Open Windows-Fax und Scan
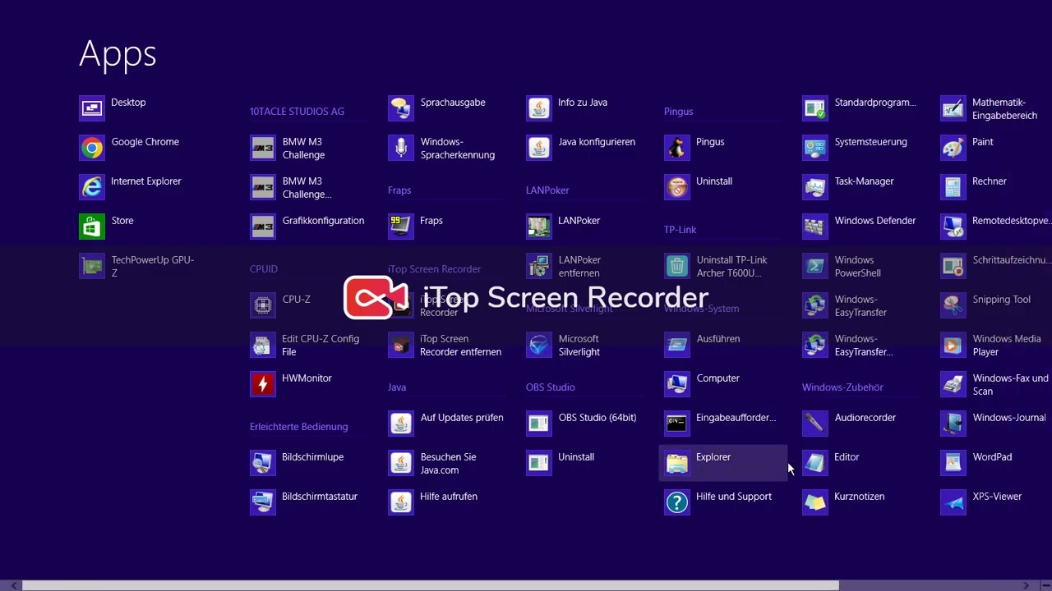This screenshot has width=1052, height=591. tap(996, 384)
